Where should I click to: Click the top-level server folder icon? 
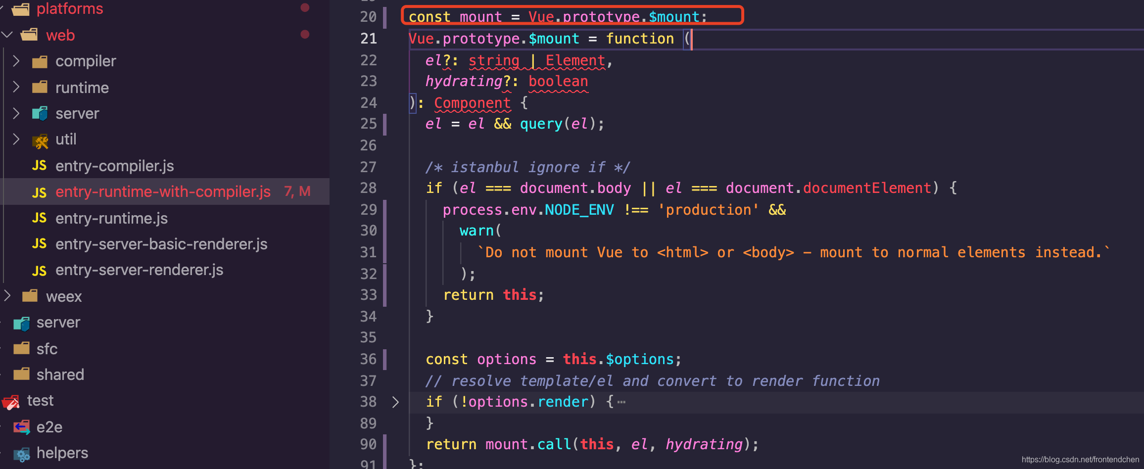click(21, 324)
